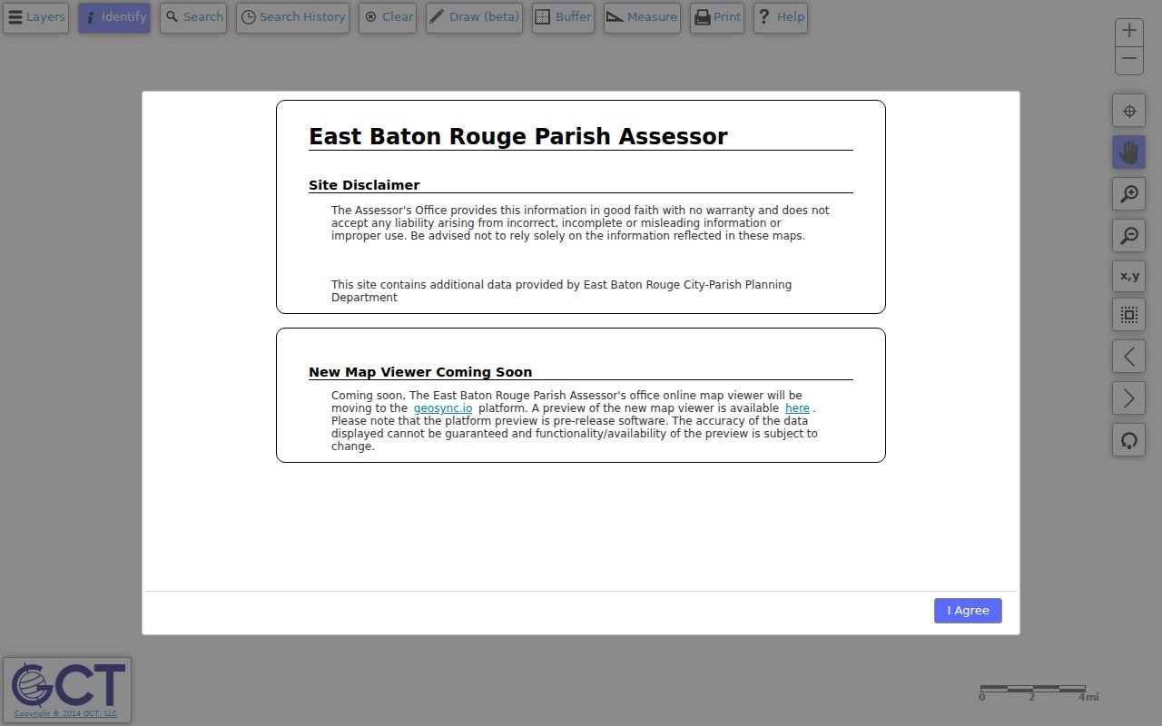Screen dimensions: 1162x726
Task: Open the x,y coordinate tool
Action: point(1129,277)
